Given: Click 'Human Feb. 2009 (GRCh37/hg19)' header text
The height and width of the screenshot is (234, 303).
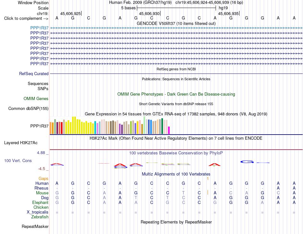Looking at the screenshot, I should (x=140, y=3).
